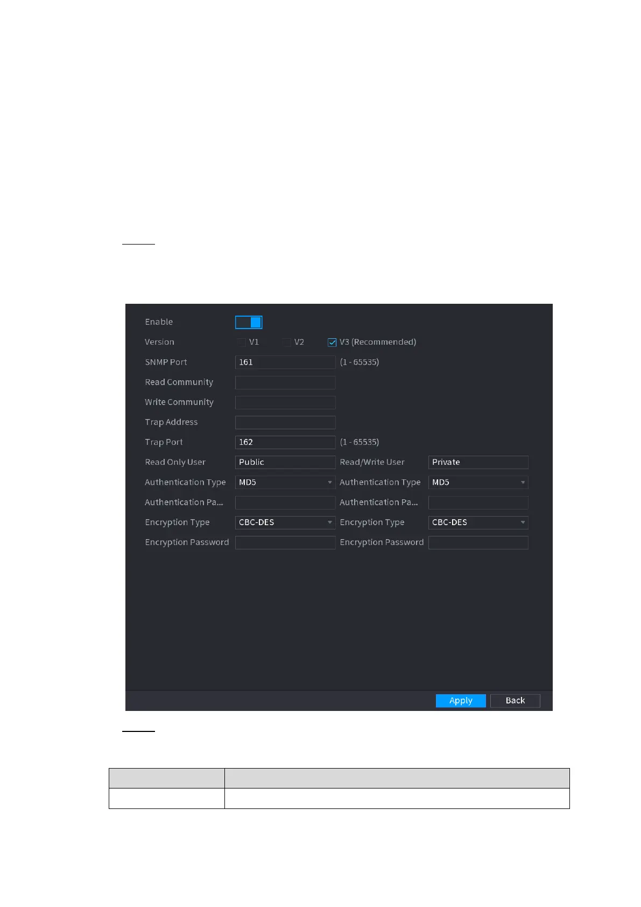Screen dimensions: 641x907
Task: Click the Apply button
Action: pos(461,700)
